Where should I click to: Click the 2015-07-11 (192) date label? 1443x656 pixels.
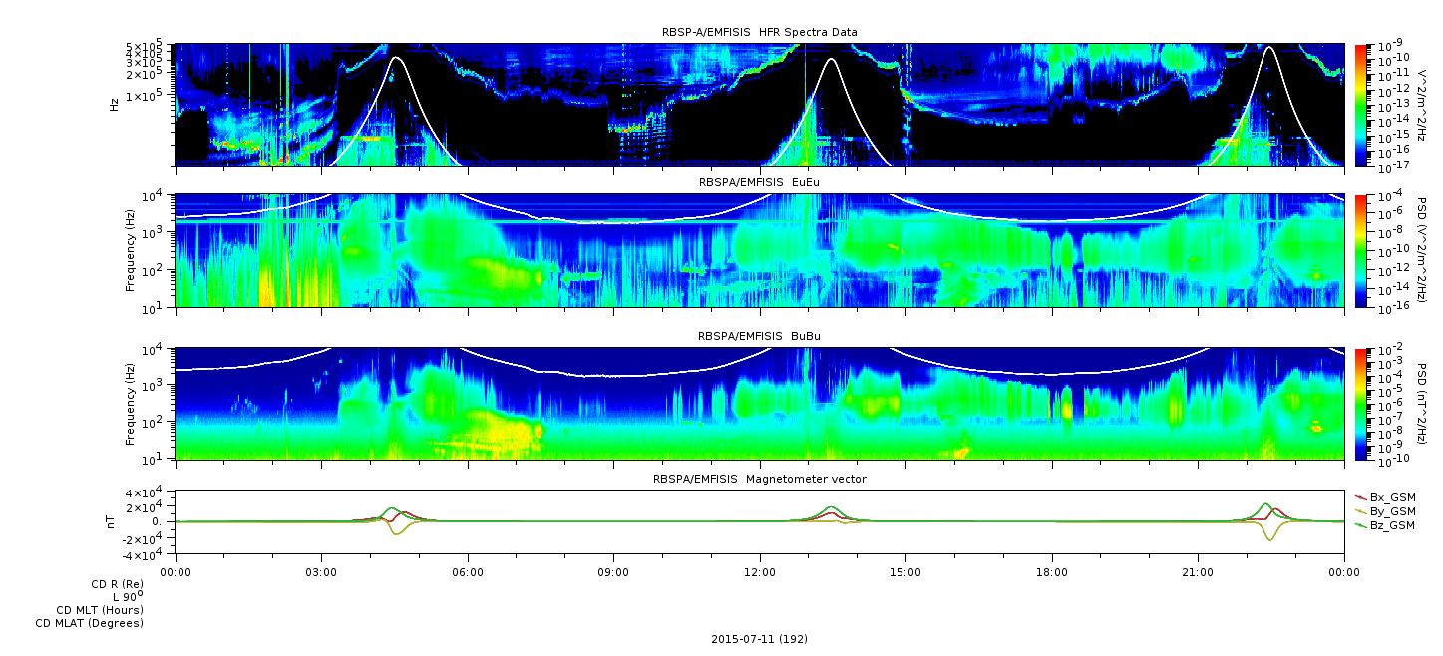pos(759,638)
